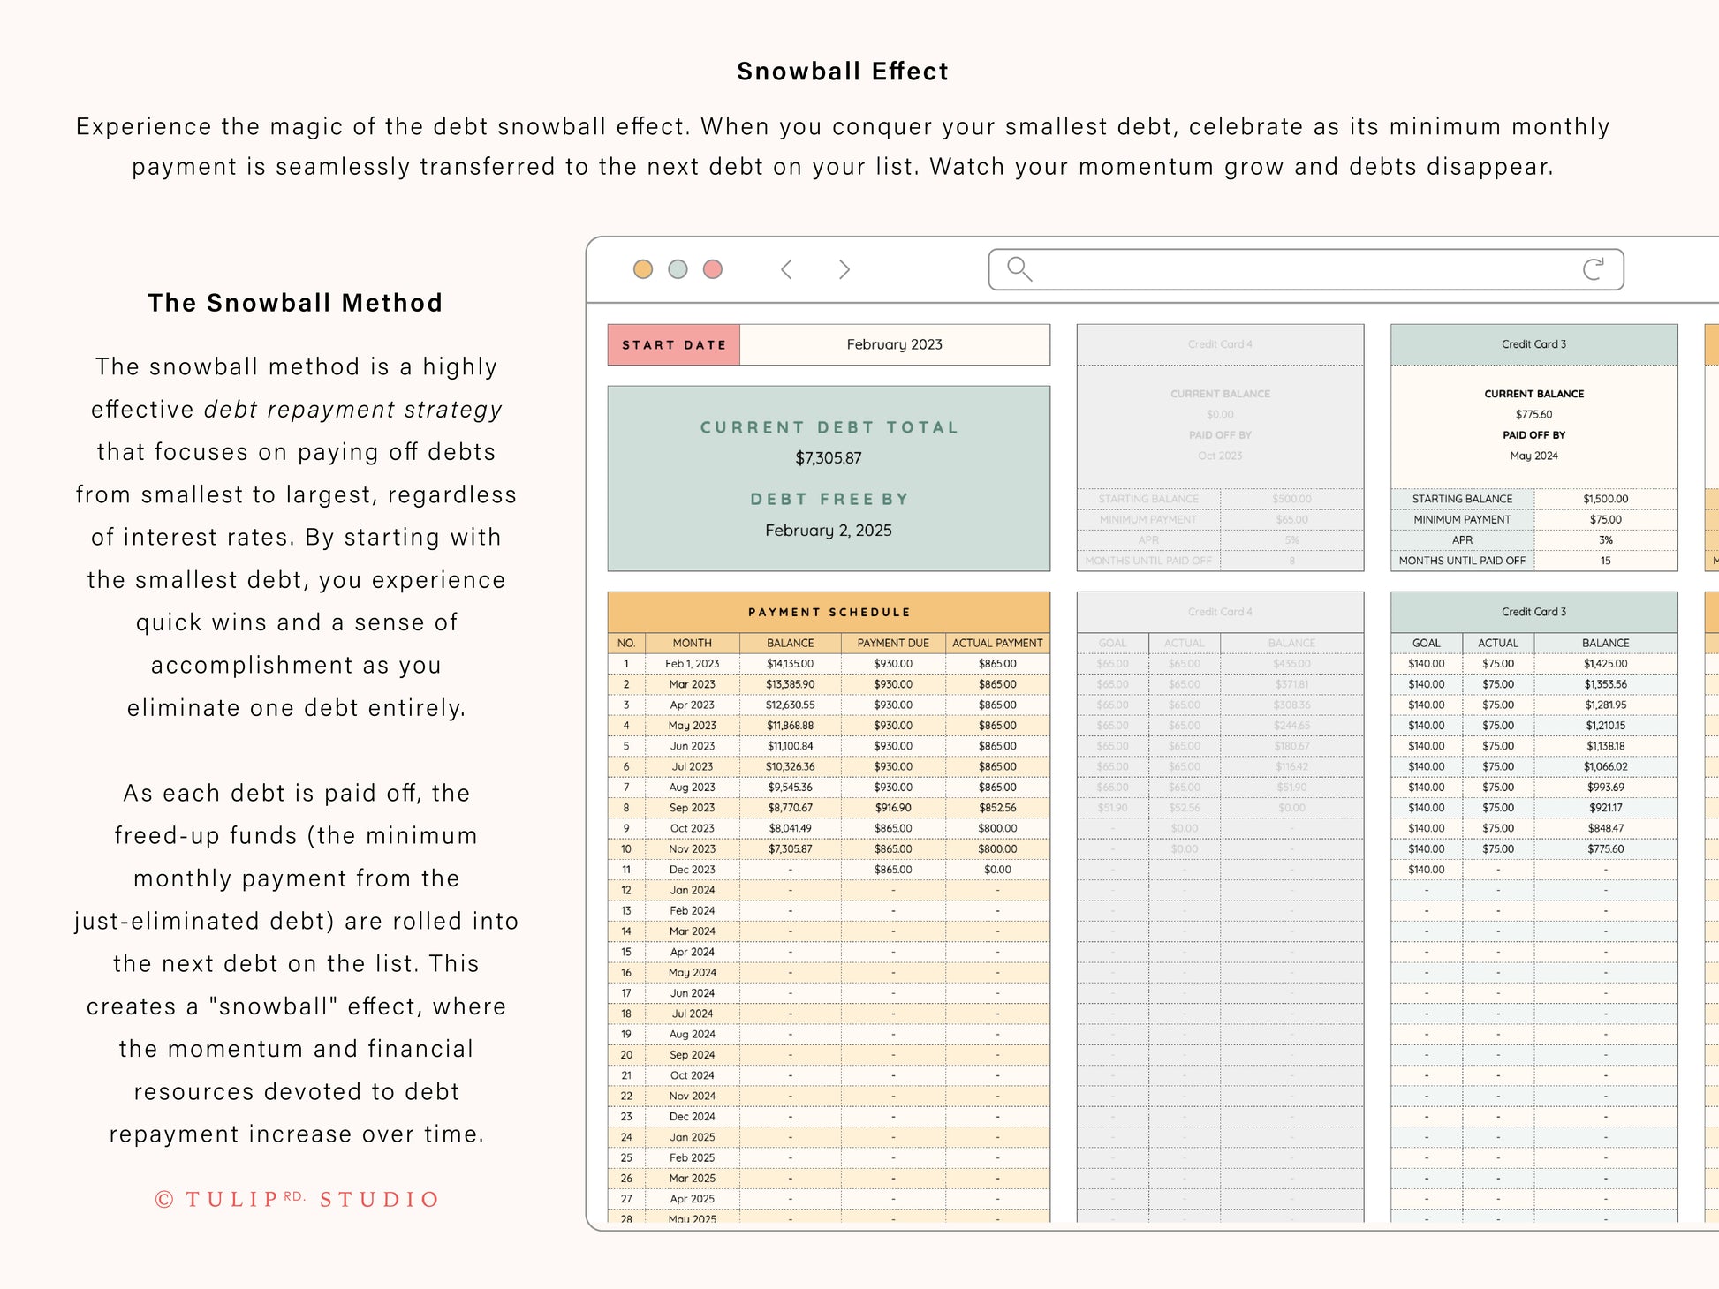Click the gray-green window dot
Screen dimensions: 1719x1289
678,269
